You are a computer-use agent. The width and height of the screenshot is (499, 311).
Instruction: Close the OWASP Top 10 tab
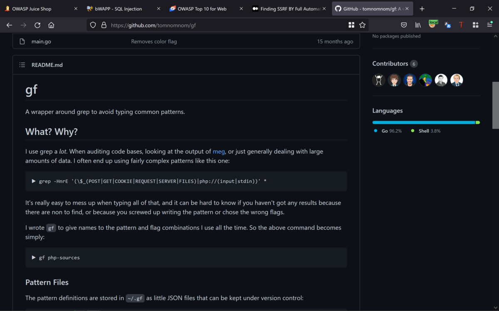coord(241,9)
